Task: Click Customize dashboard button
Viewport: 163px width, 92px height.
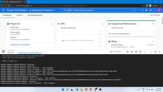Action: point(155,15)
